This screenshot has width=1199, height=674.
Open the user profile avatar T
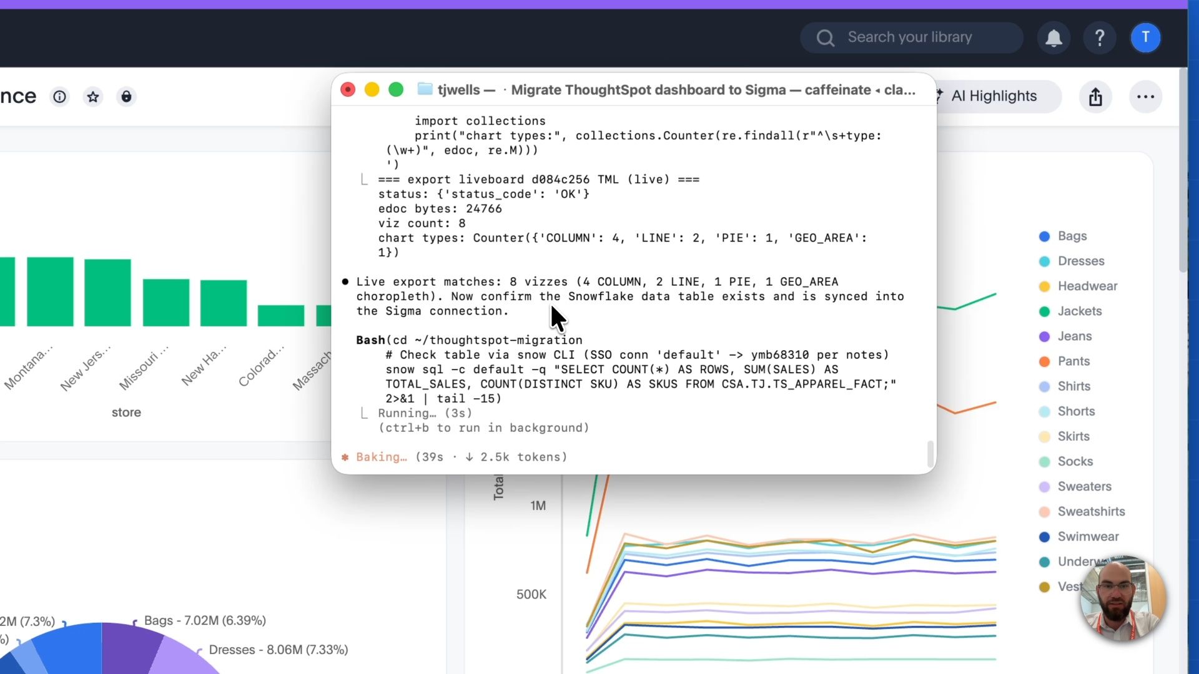click(1145, 37)
